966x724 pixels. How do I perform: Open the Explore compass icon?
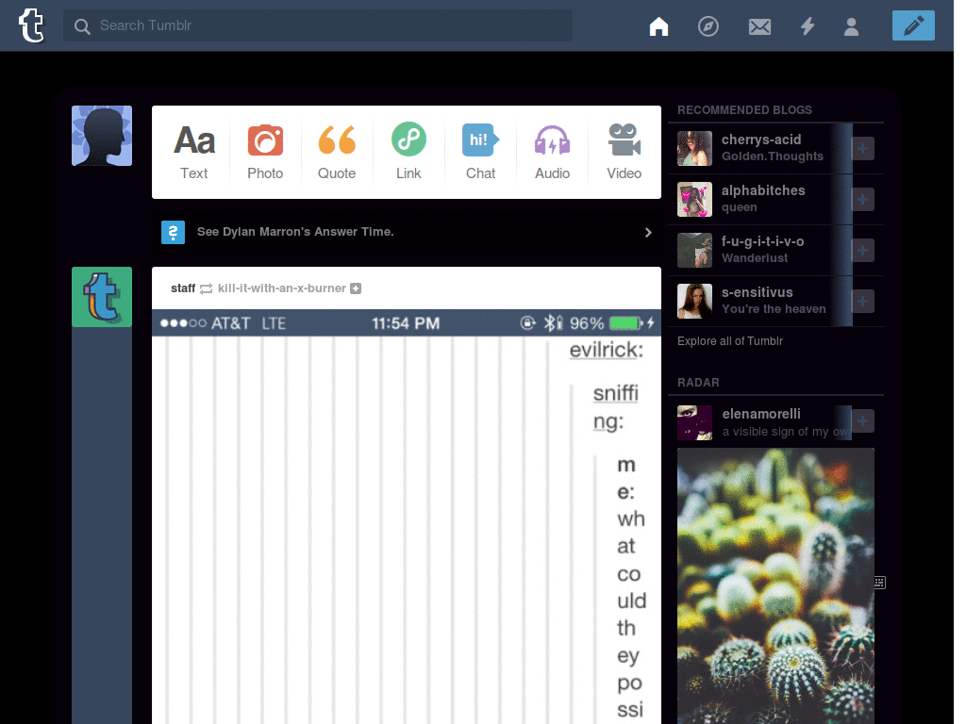[x=708, y=26]
